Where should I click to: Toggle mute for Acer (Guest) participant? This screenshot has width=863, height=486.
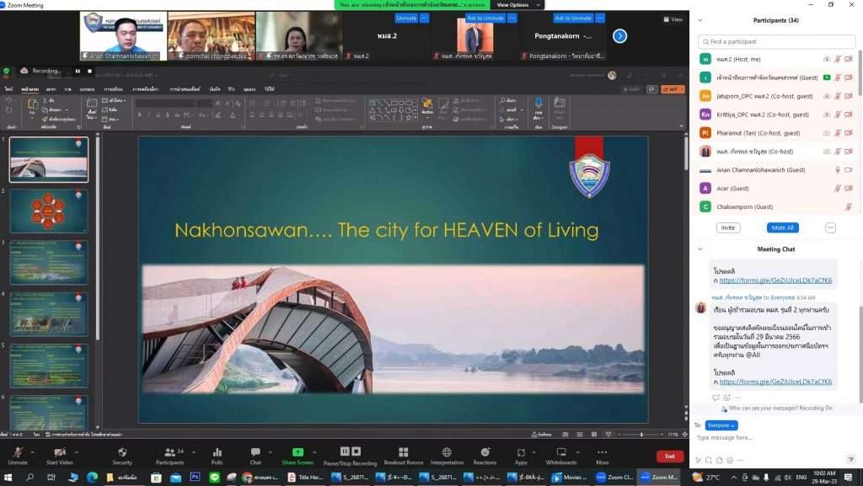pos(837,188)
